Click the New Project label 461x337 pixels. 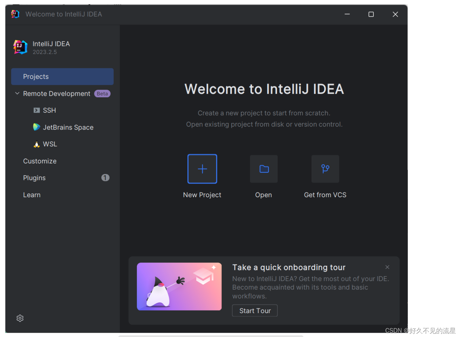click(x=202, y=195)
